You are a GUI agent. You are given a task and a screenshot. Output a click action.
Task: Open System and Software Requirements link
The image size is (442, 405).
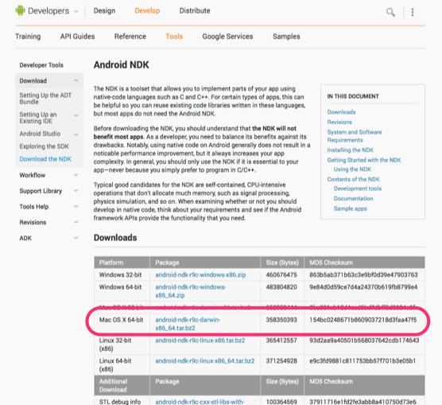(355, 136)
